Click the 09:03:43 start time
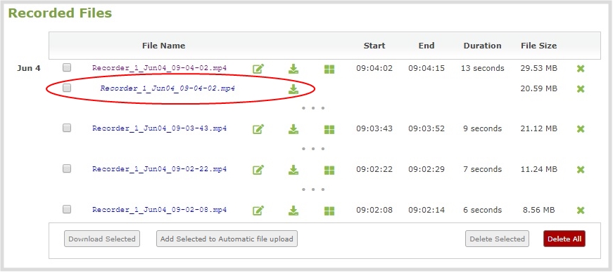 (374, 128)
